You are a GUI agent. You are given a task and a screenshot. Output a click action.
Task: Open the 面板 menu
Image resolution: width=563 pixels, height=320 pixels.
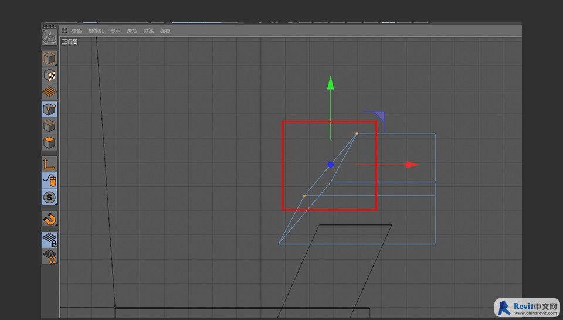click(x=165, y=31)
